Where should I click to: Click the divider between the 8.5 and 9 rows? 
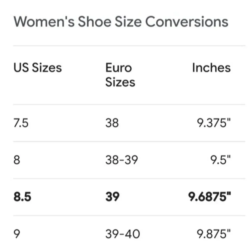pos(129,215)
